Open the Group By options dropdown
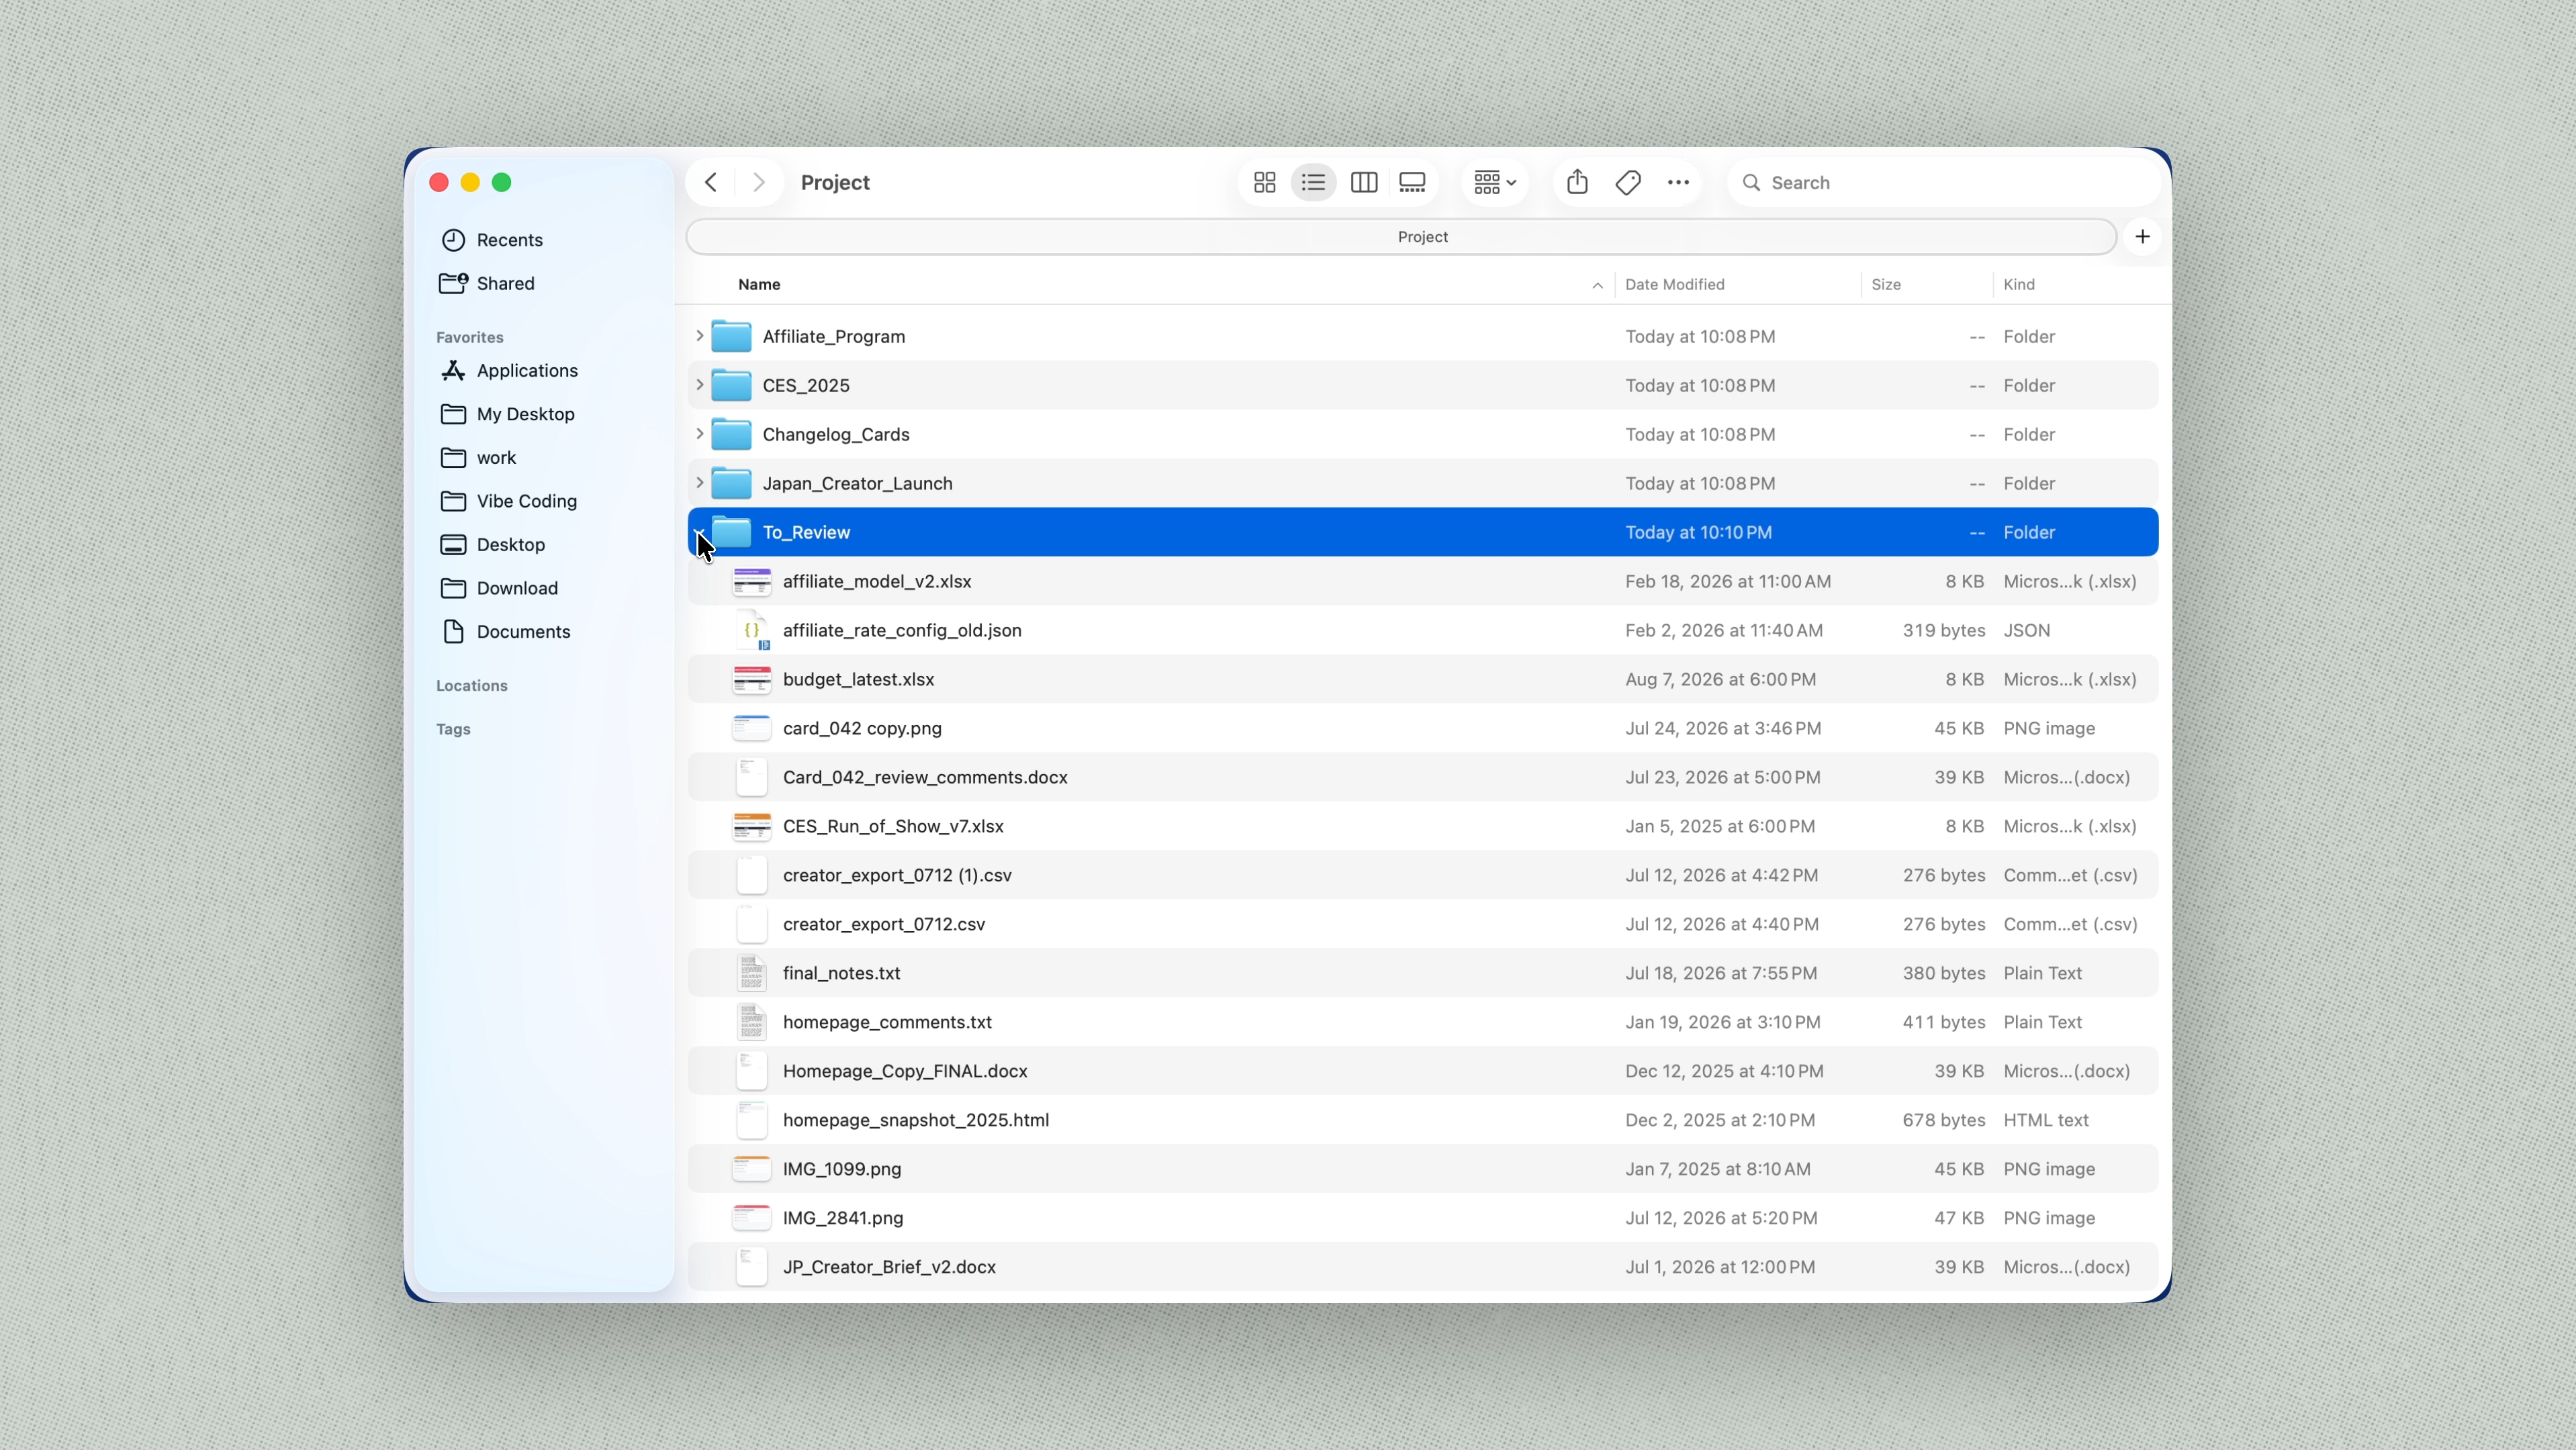The width and height of the screenshot is (2576, 1450). pos(1495,182)
